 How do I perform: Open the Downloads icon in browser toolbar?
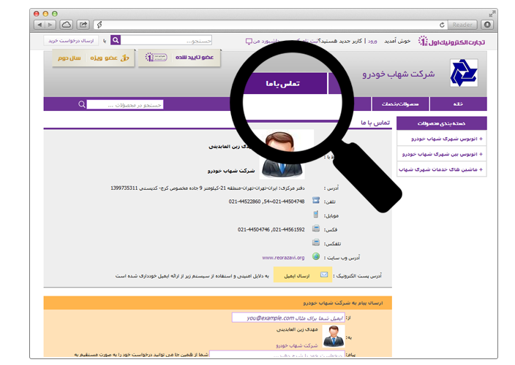pyautogui.click(x=487, y=25)
